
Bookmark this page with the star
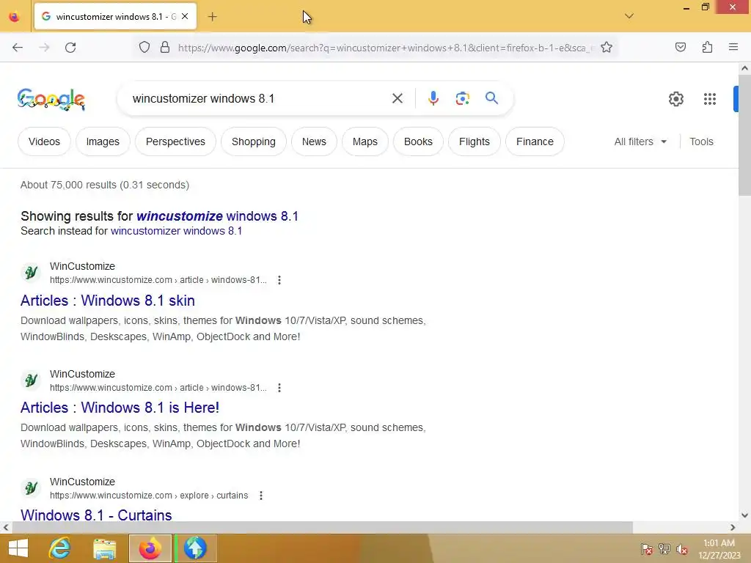607,47
